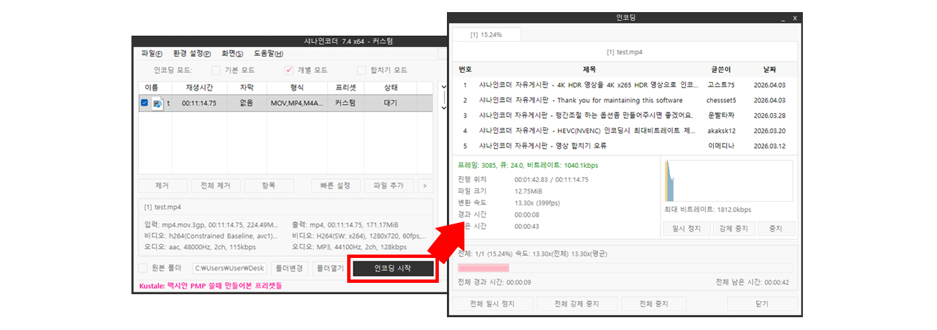The height and width of the screenshot is (330, 937).
Task: Open post 4 about HEVC(NVENC) 인코딩
Action: coord(587,131)
